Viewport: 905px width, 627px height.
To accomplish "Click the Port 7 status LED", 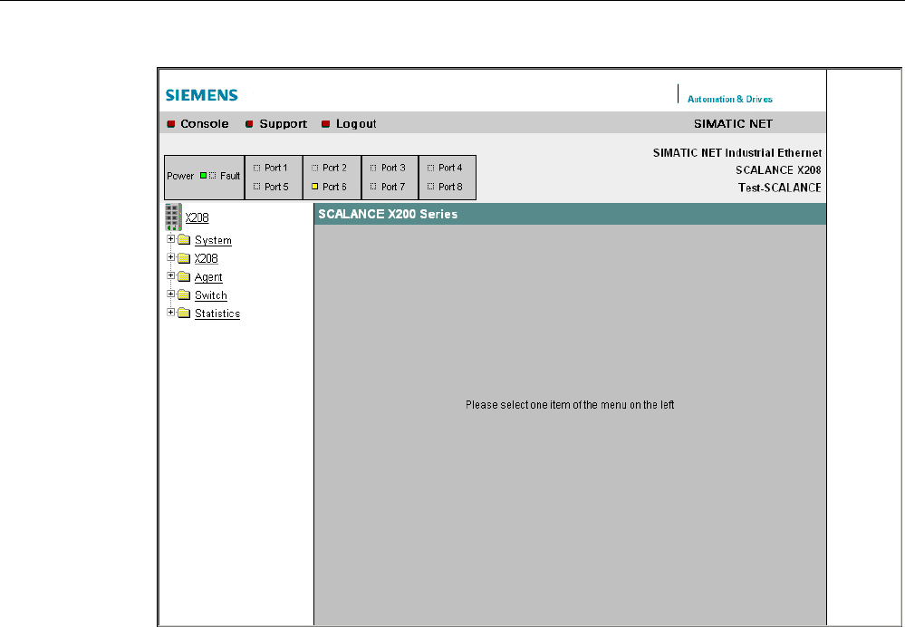I will click(373, 187).
